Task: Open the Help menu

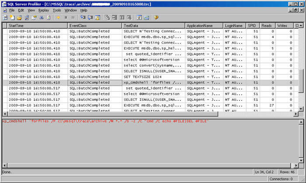Action: pyautogui.click(x=84, y=10)
